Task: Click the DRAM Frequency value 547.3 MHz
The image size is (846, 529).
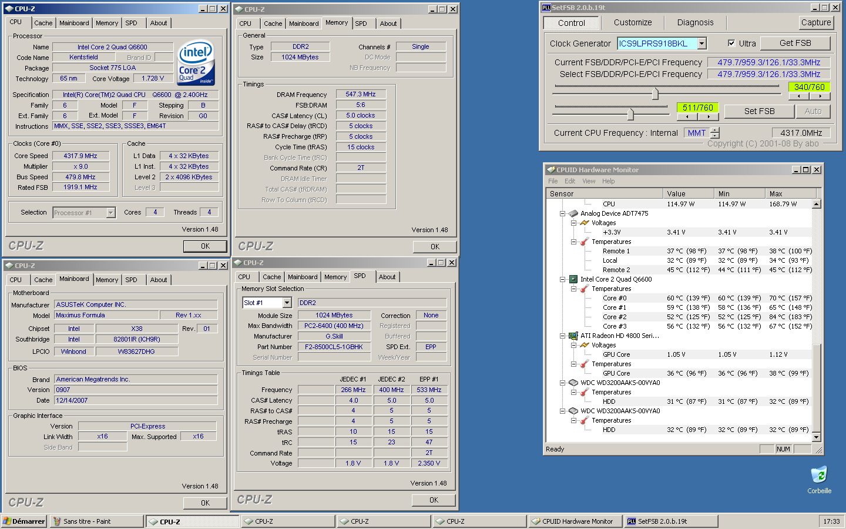Action: click(x=361, y=94)
